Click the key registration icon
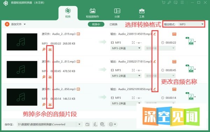The image size is (210, 132). [169, 2]
